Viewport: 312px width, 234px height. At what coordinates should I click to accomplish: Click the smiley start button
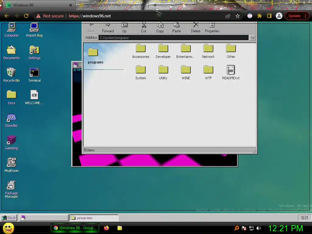point(9,228)
